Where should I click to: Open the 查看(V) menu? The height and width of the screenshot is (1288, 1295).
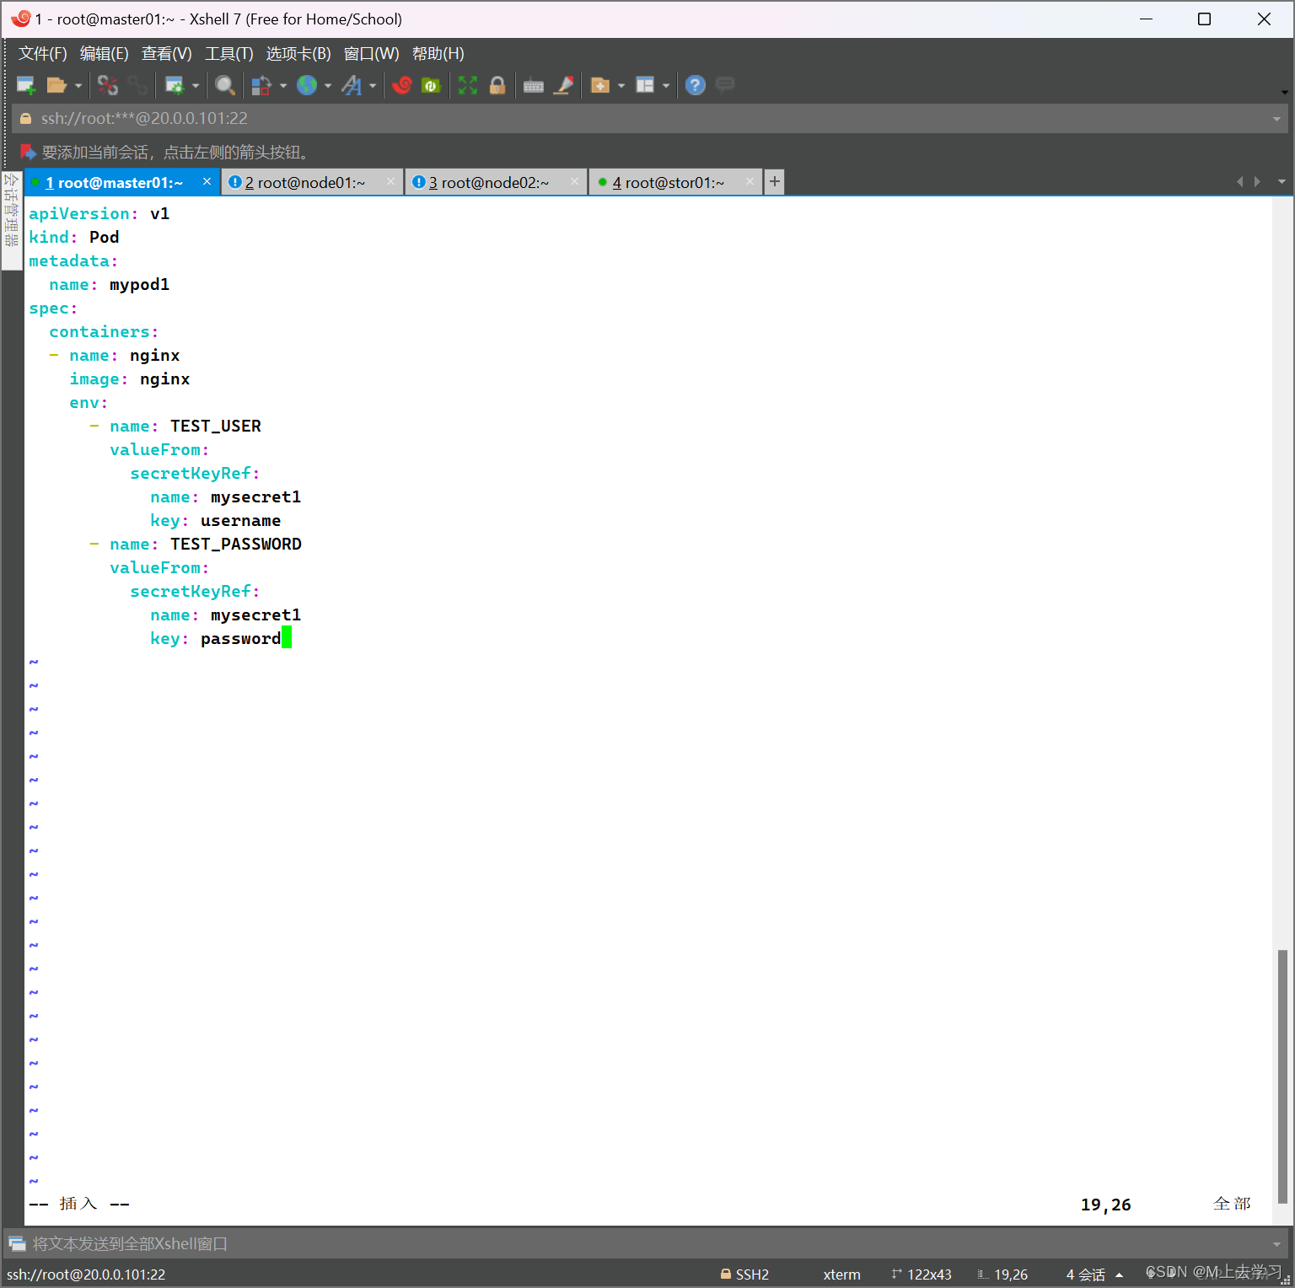click(167, 54)
